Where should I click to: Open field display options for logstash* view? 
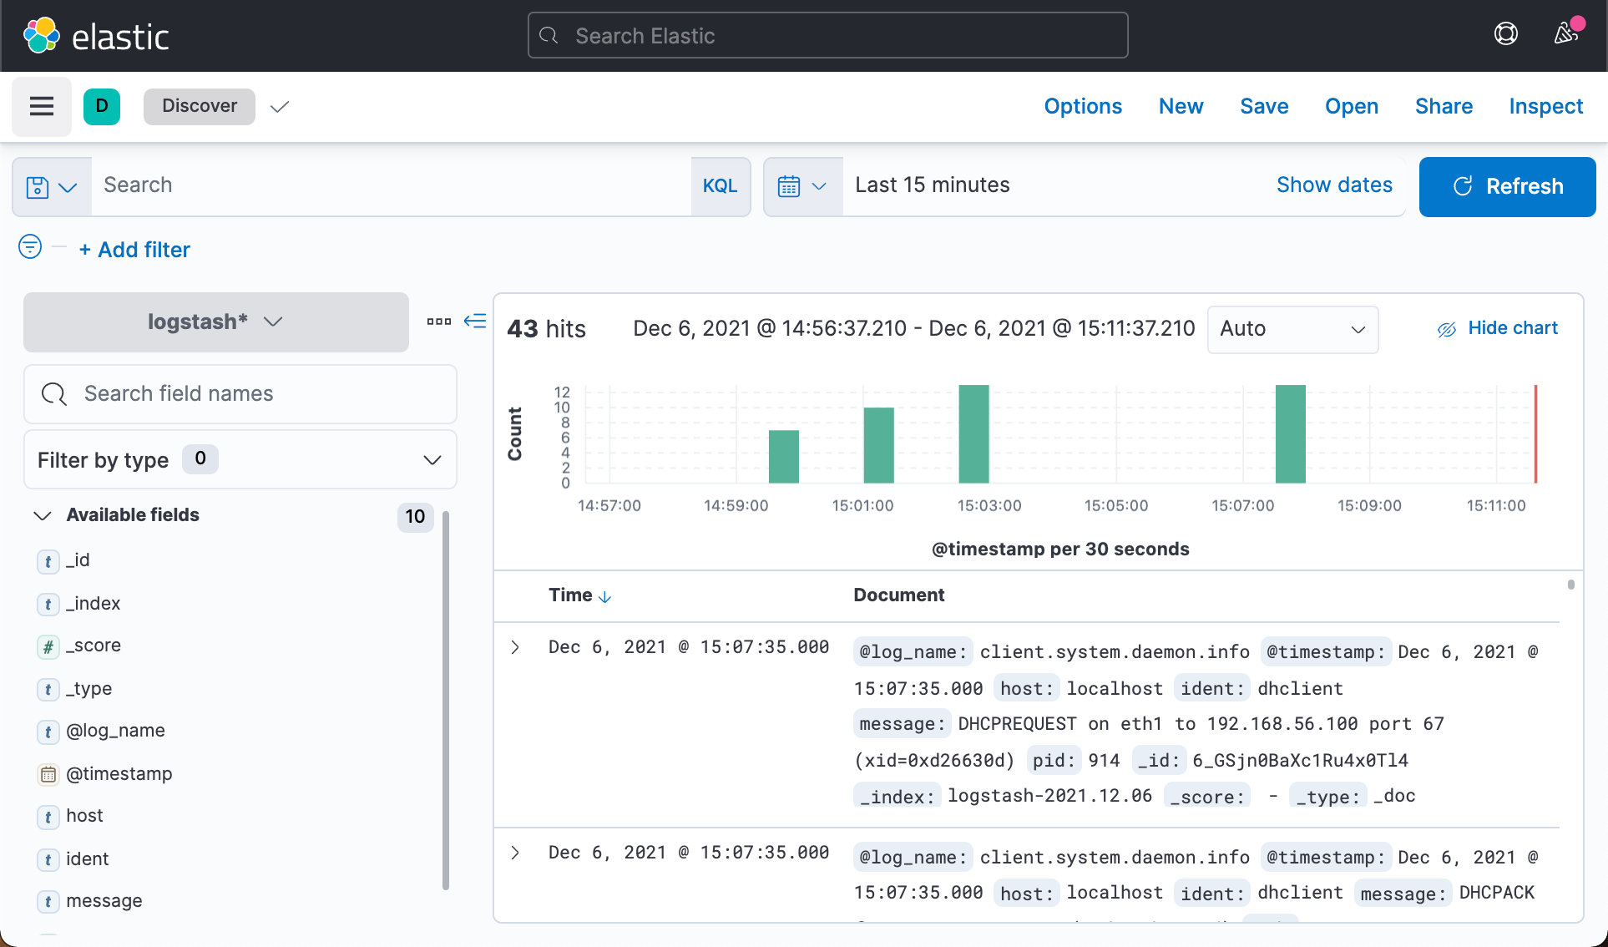[438, 321]
